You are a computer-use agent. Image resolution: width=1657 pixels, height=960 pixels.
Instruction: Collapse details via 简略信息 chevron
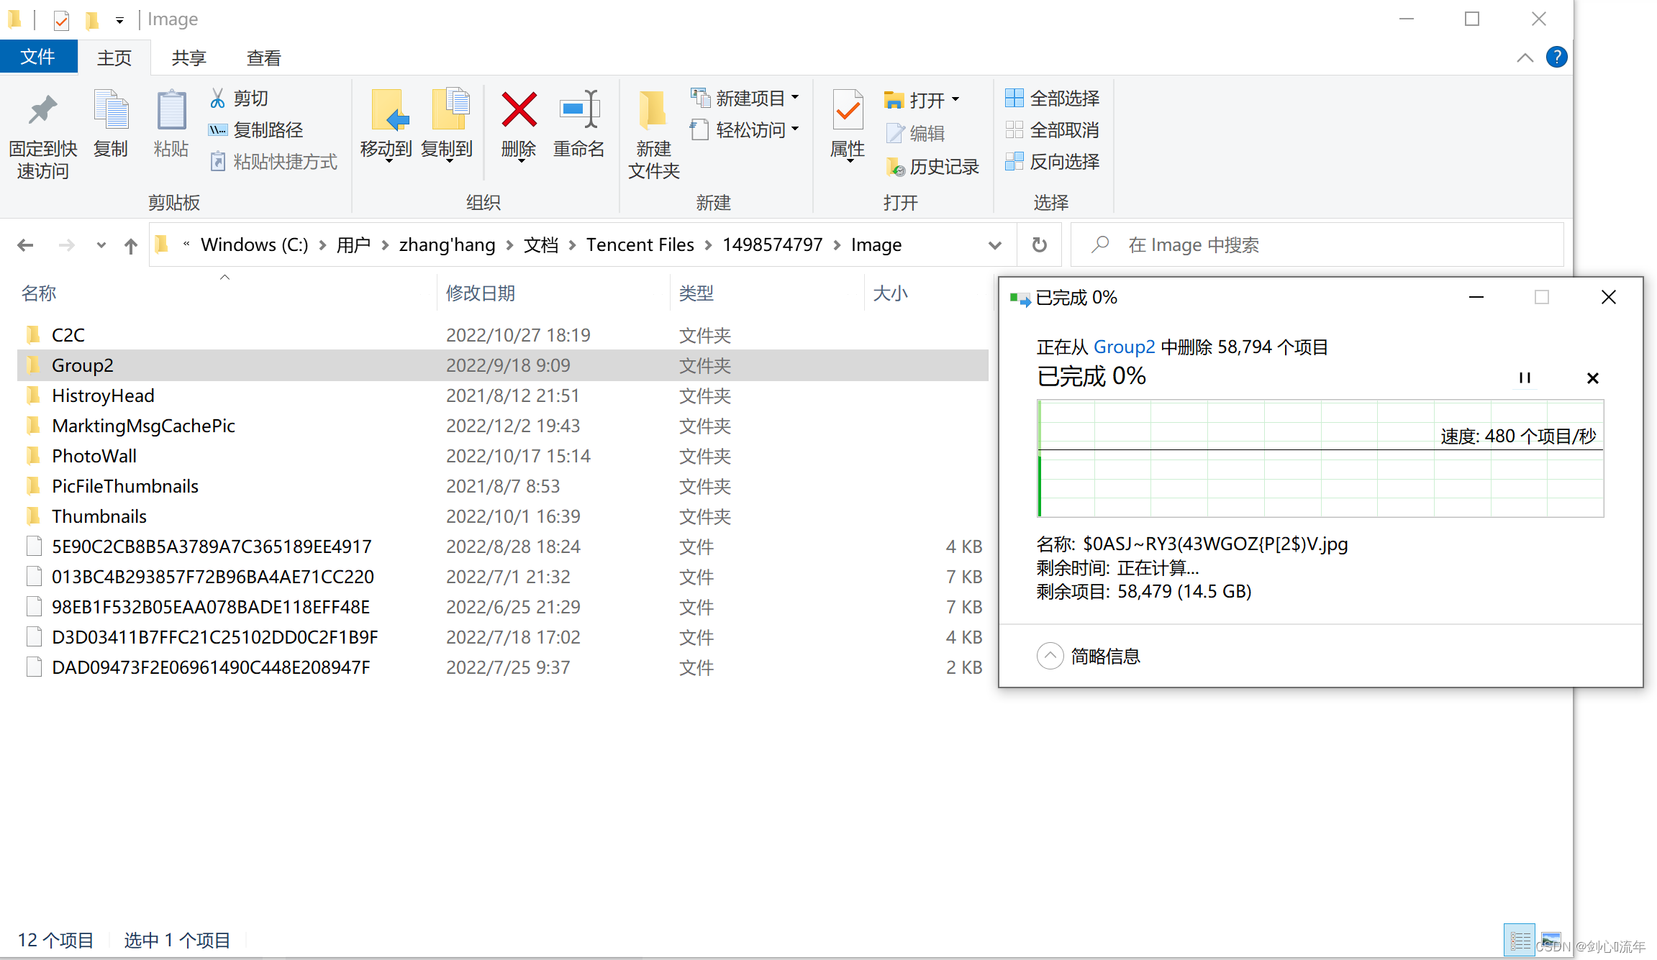1050,656
